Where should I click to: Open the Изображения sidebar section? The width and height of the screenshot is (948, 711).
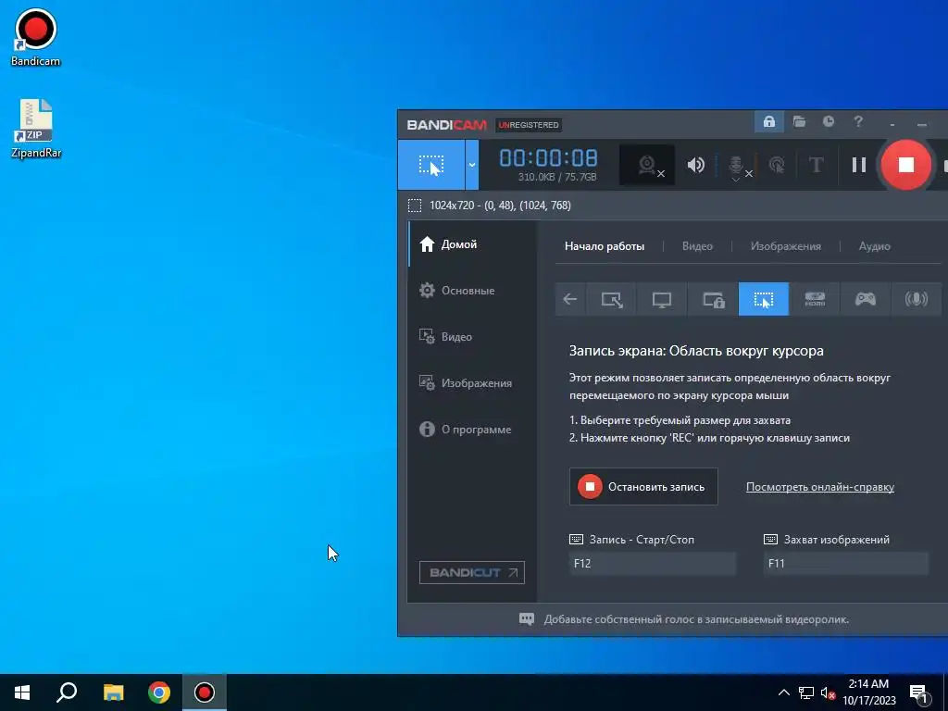pos(472,383)
